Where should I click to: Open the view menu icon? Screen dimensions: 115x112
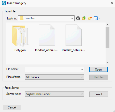click(x=97, y=18)
